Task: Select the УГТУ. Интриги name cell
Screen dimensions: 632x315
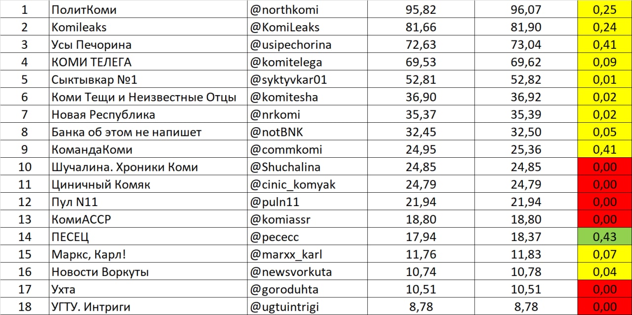Action: [x=148, y=307]
